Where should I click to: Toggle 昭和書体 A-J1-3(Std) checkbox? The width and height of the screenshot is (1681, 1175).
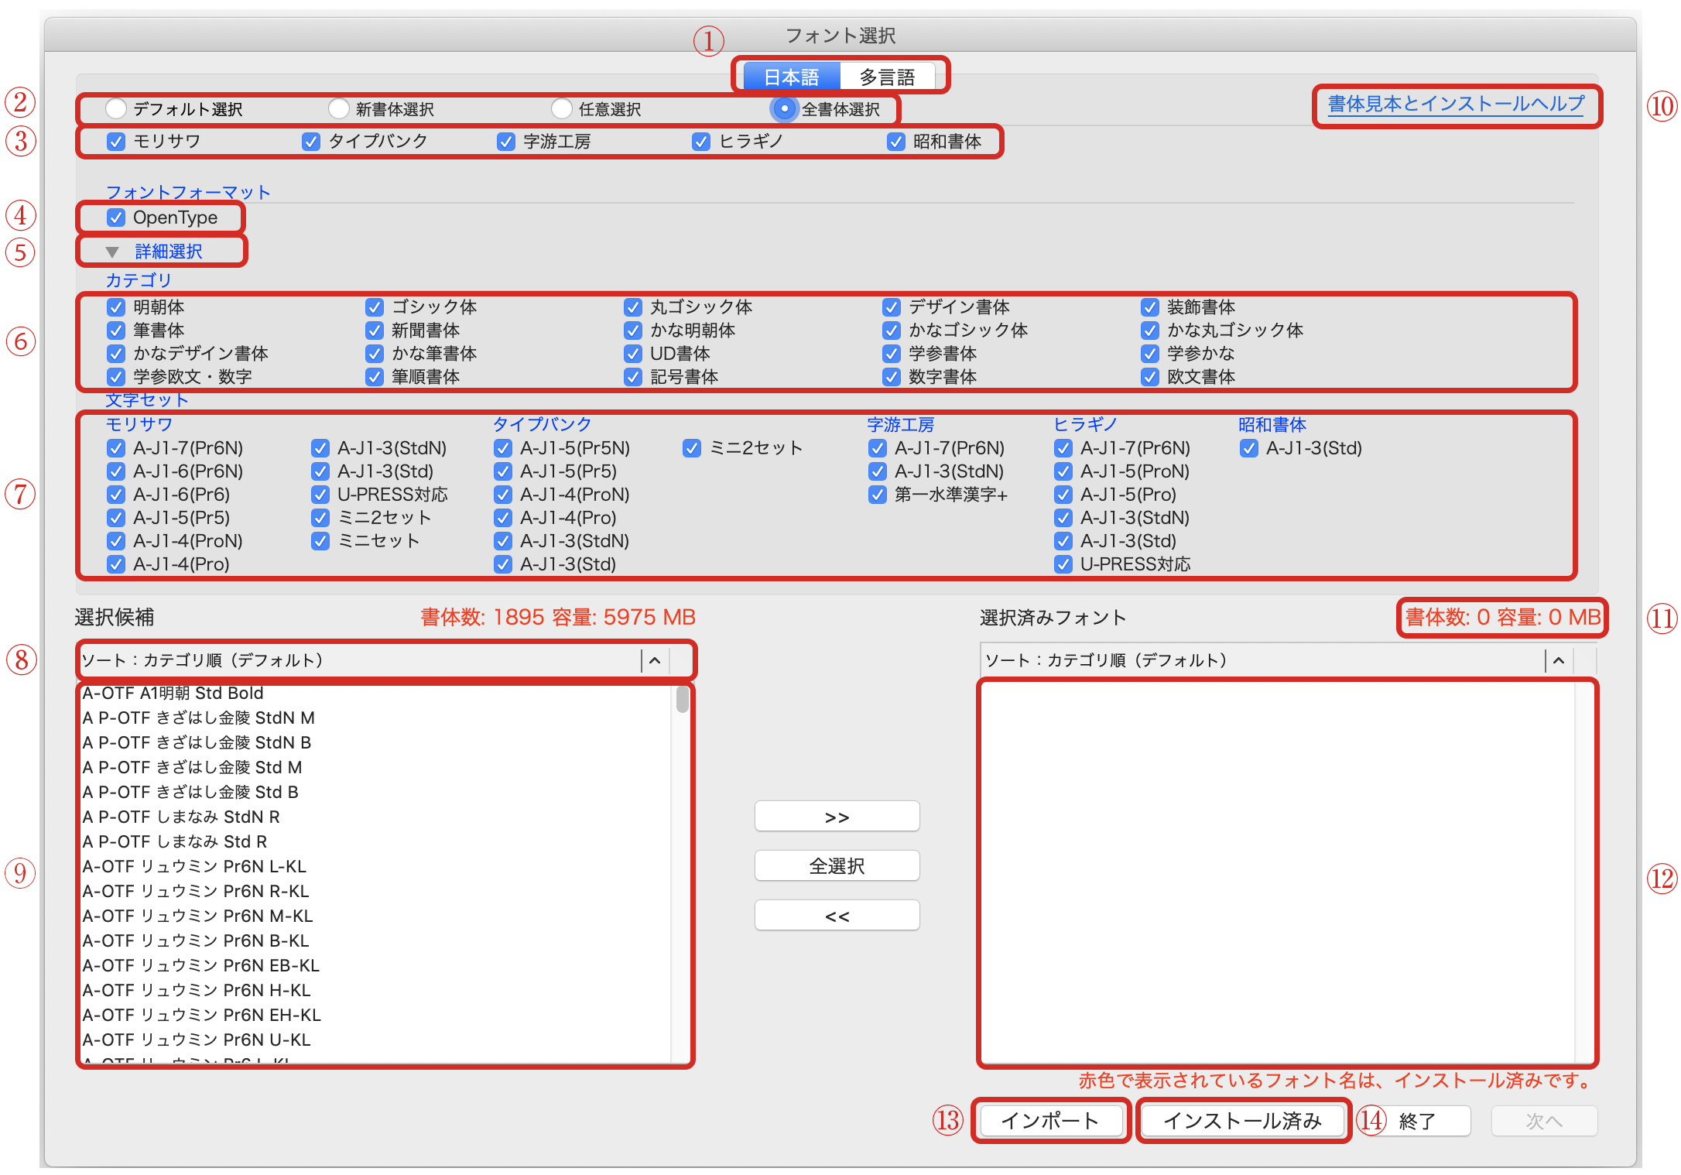tap(1249, 448)
